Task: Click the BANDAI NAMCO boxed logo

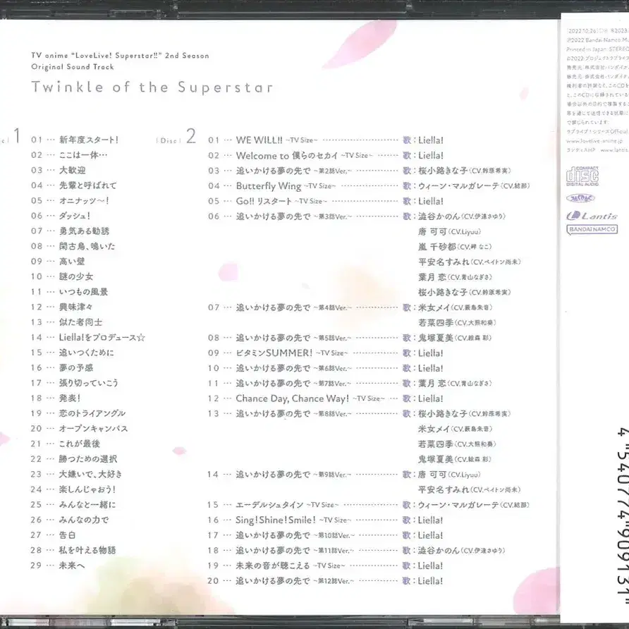Action: point(592,229)
